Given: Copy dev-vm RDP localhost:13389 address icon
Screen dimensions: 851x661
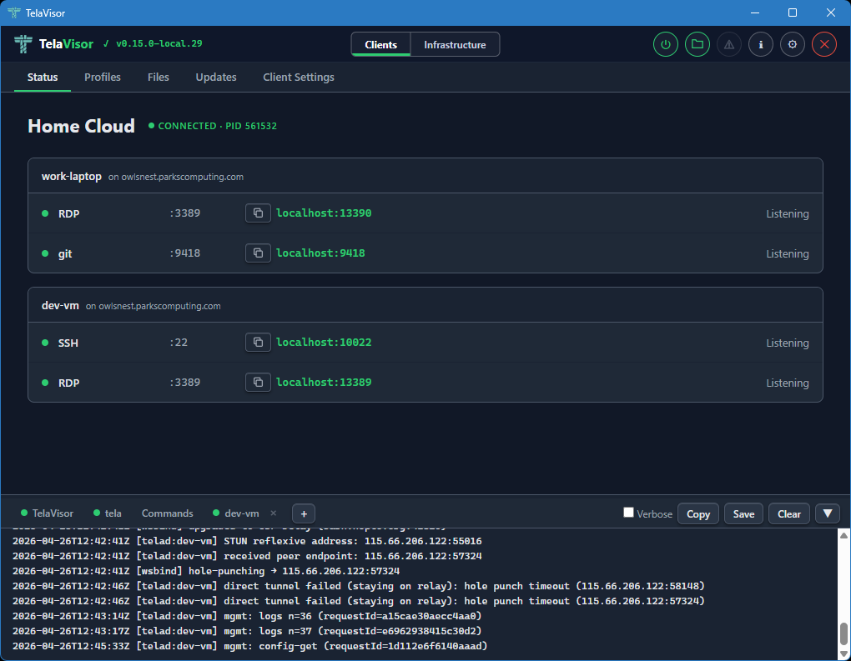Looking at the screenshot, I should [x=258, y=383].
